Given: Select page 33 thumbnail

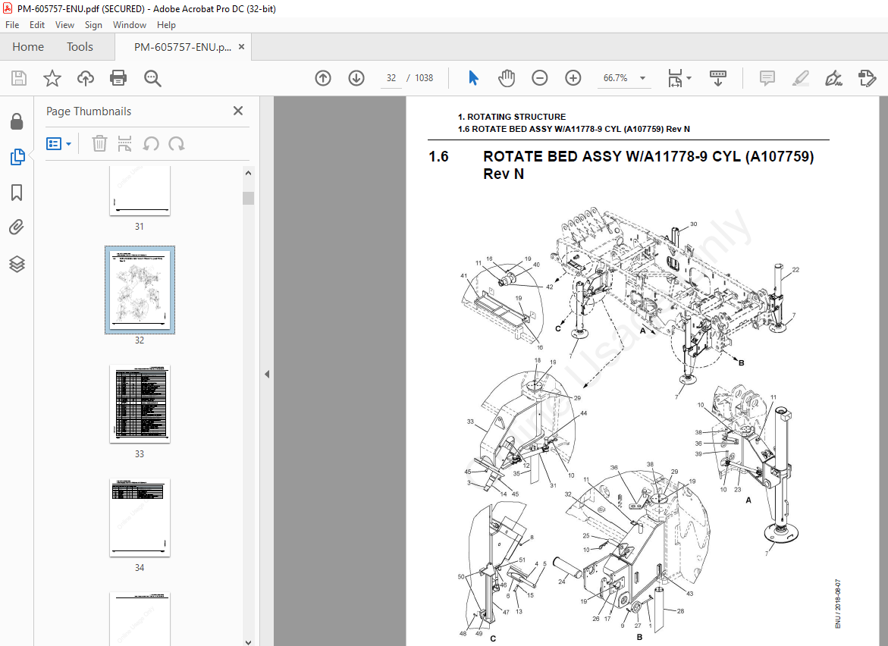Looking at the screenshot, I should (x=140, y=403).
